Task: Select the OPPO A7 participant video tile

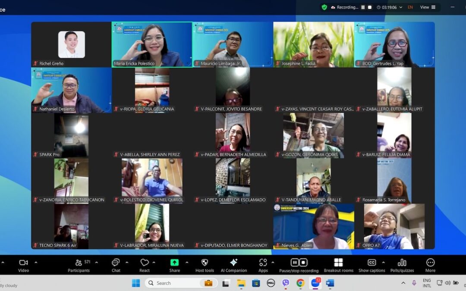Action: 394,226
